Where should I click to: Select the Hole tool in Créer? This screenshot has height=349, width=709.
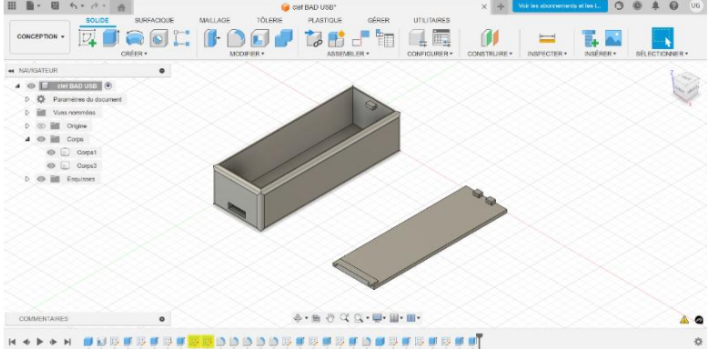tap(158, 38)
